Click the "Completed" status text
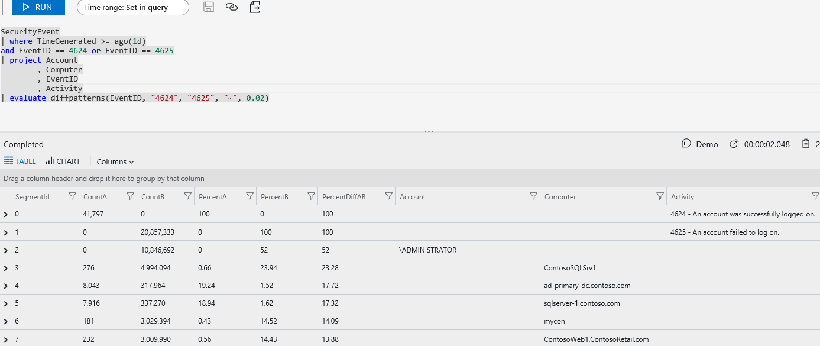The image size is (820, 346). click(x=24, y=144)
